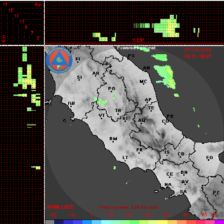This screenshot has width=224, height=224.
Task: Click the '5' km height axis label
Action: 38,38
